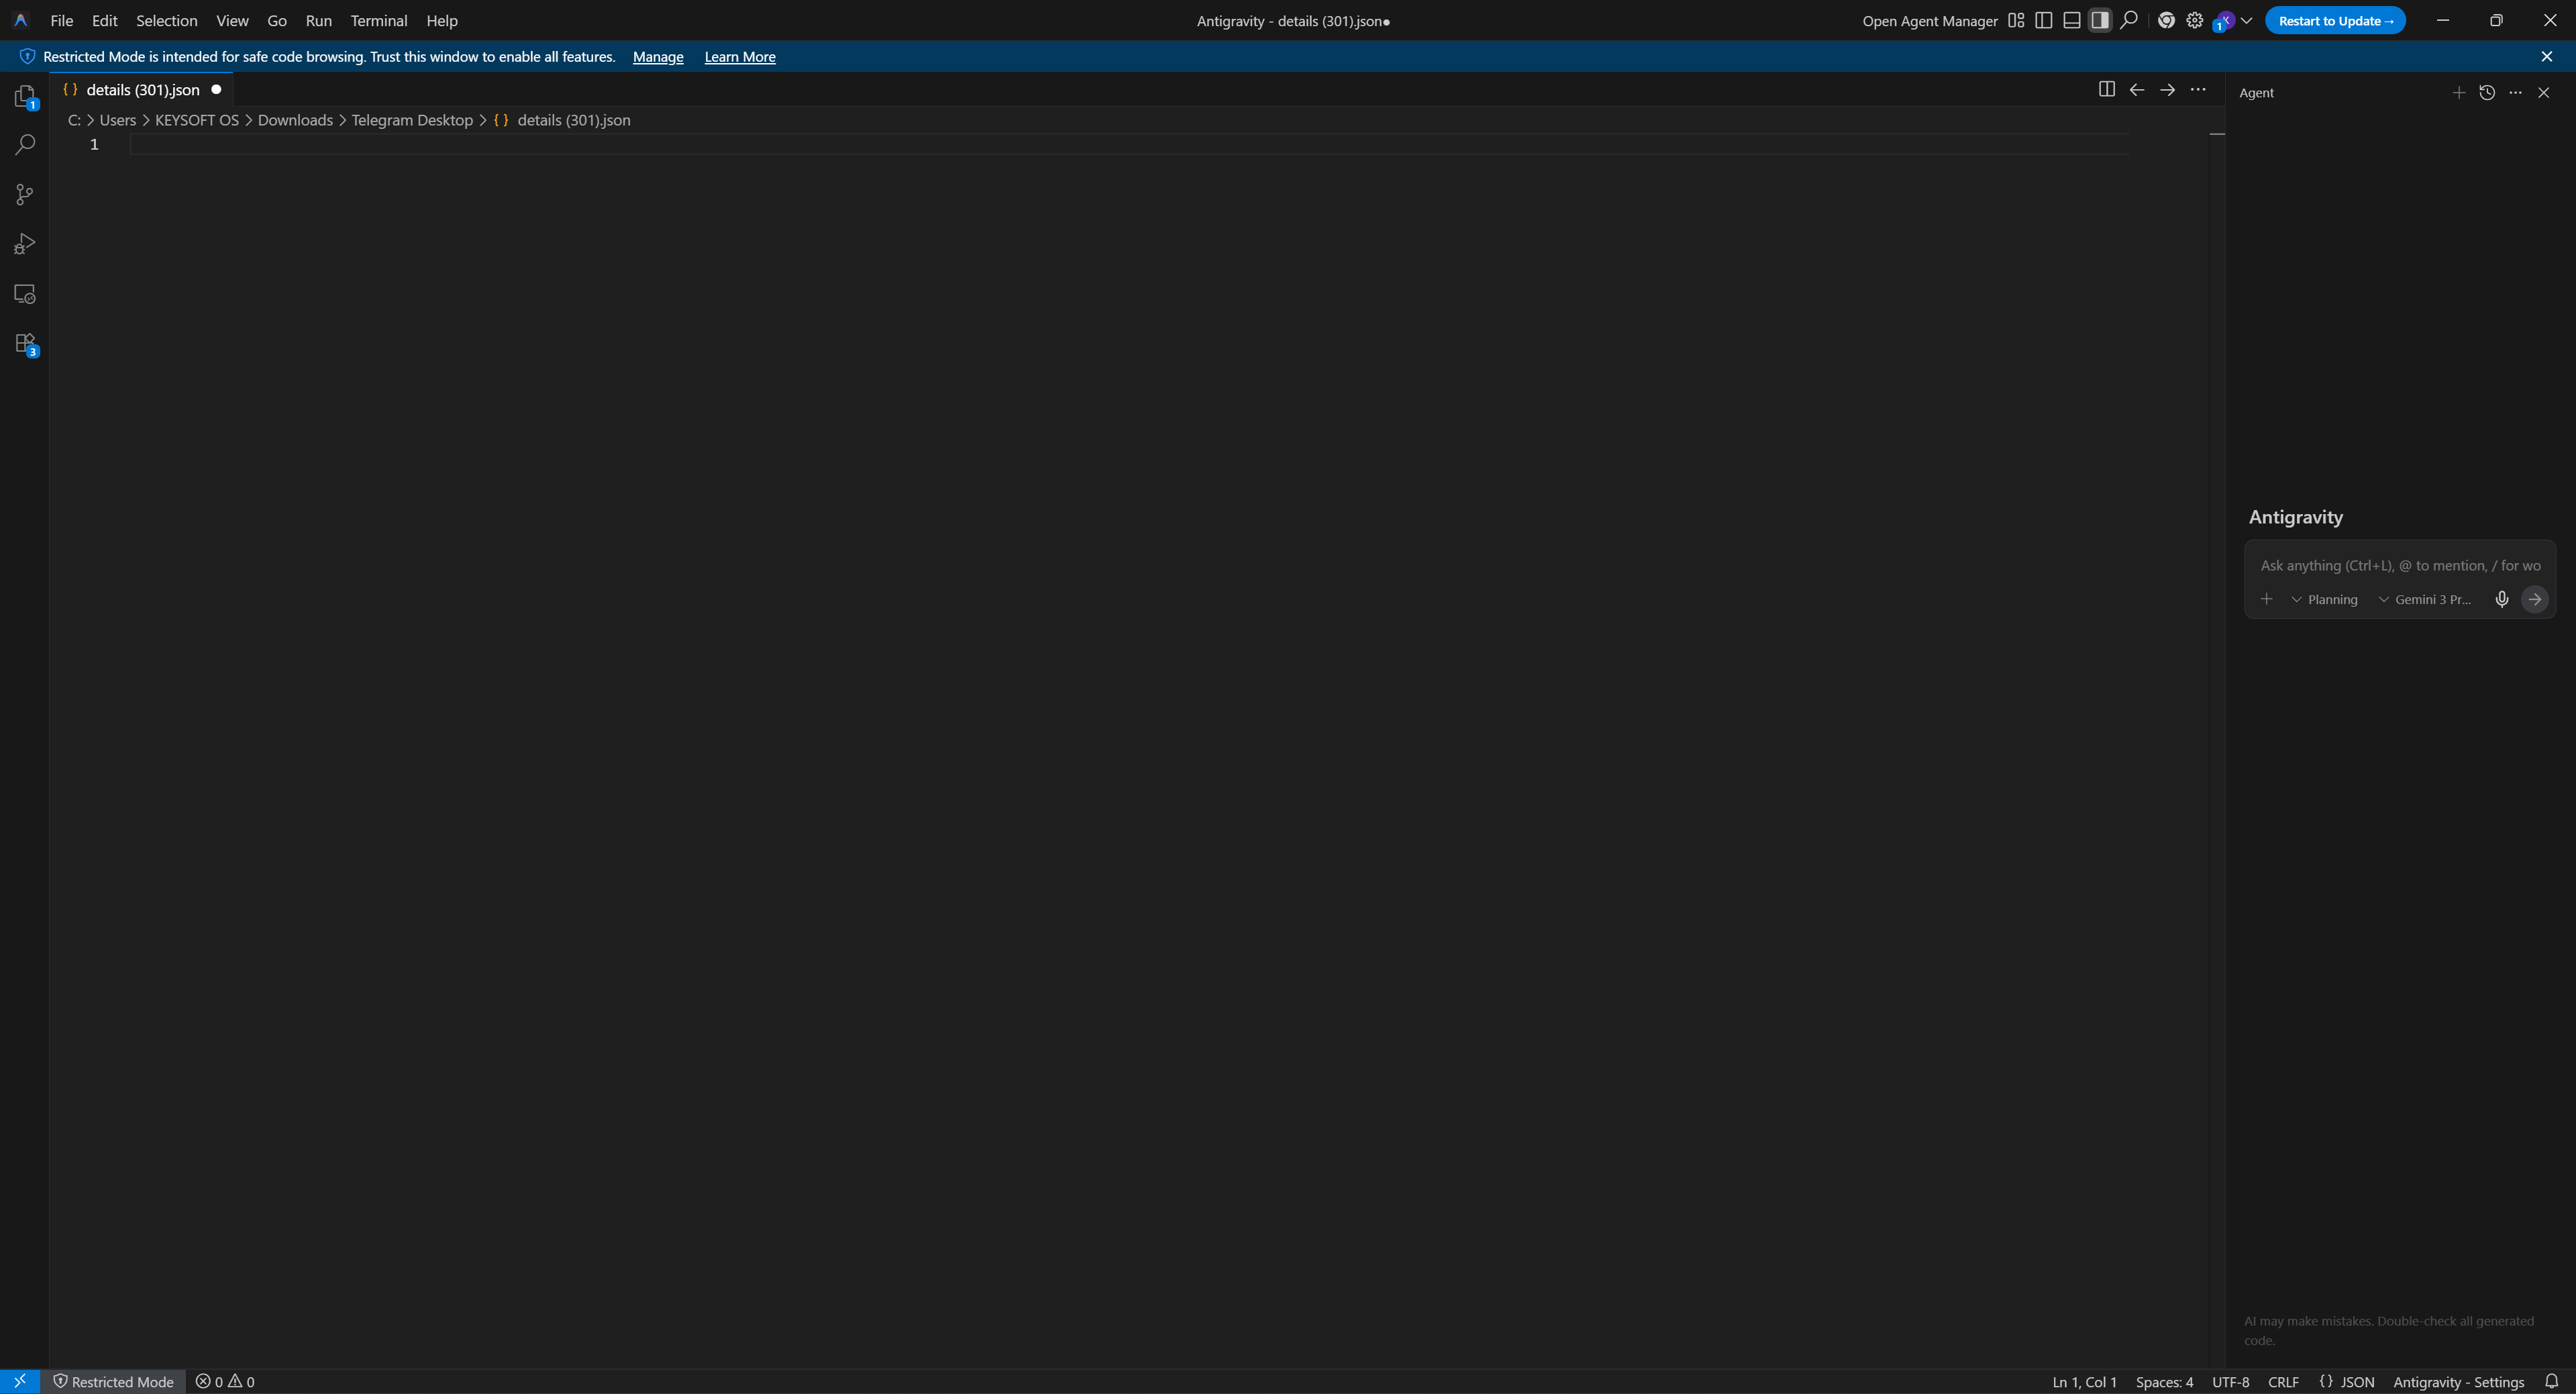This screenshot has width=2576, height=1394.
Task: Open past conversations history icon
Action: (2487, 92)
